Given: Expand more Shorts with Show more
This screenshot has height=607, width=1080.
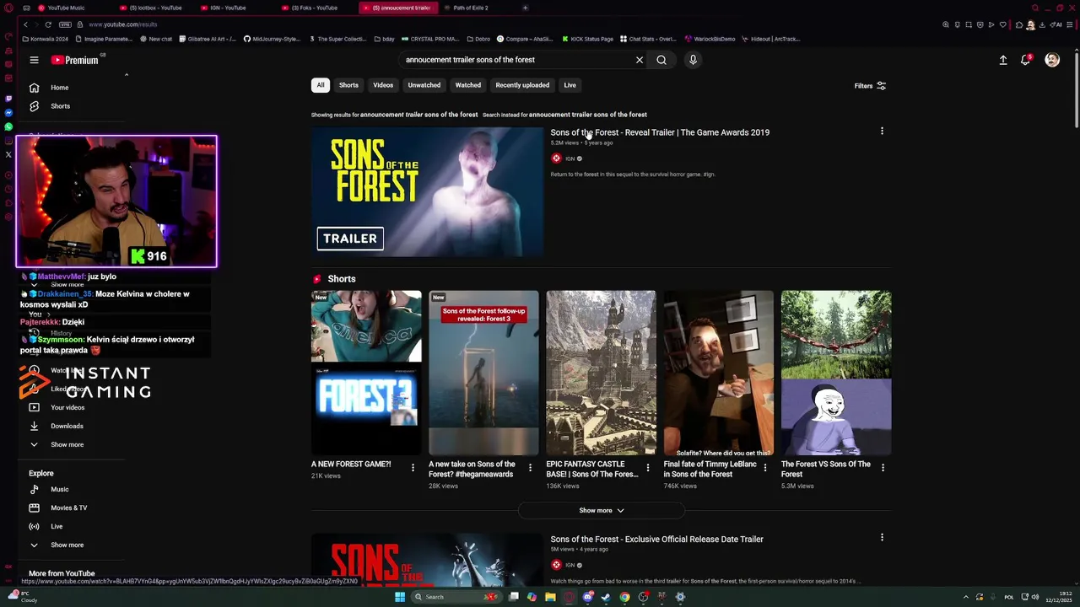Looking at the screenshot, I should tap(601, 510).
